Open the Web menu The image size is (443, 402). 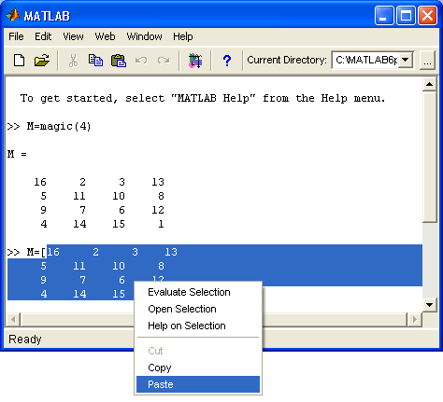(105, 36)
